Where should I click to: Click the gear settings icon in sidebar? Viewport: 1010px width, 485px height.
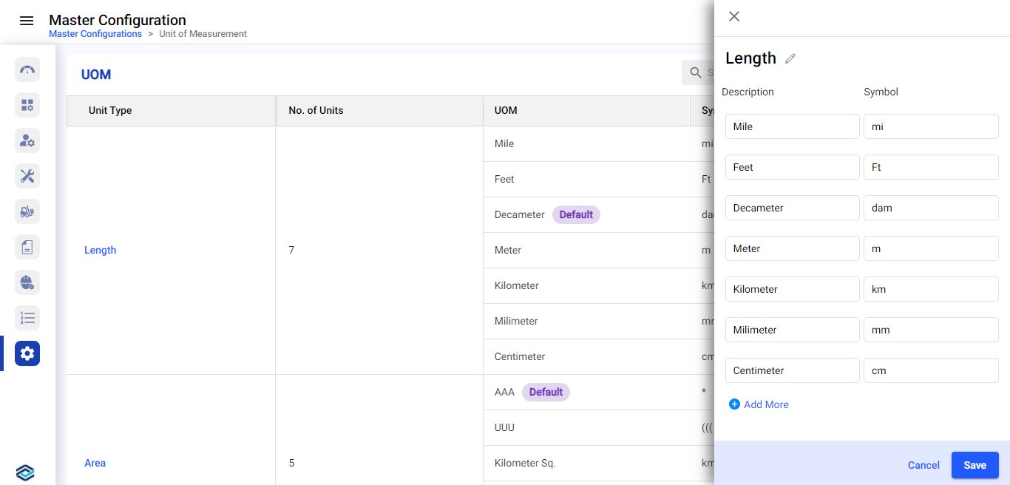point(27,353)
